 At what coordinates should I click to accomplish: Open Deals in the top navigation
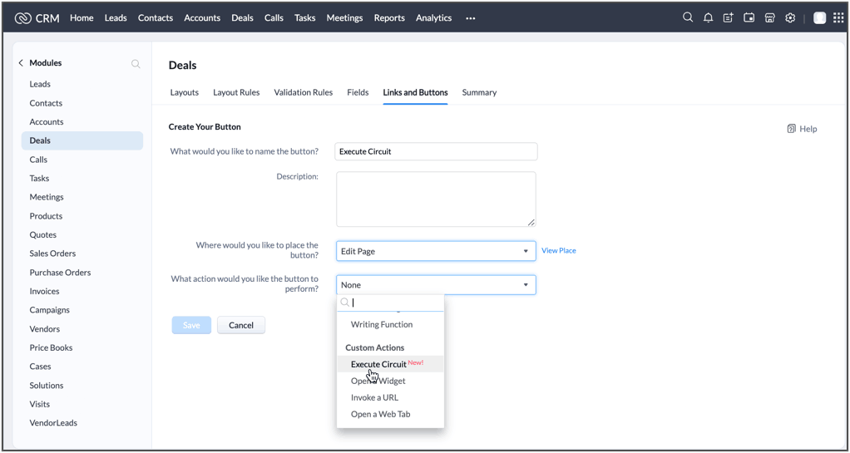(242, 18)
